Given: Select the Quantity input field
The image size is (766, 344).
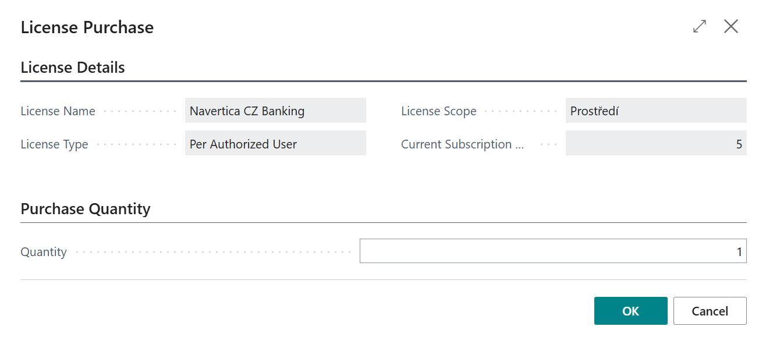Looking at the screenshot, I should 553,251.
